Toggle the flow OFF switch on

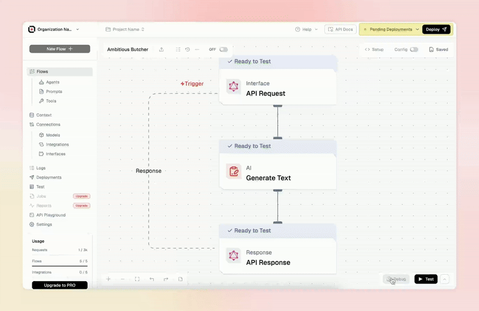(223, 49)
